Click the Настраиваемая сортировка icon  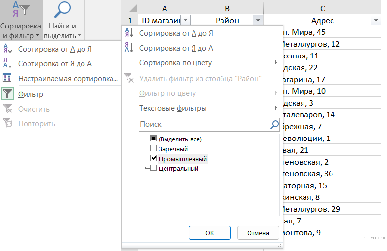pos(8,79)
